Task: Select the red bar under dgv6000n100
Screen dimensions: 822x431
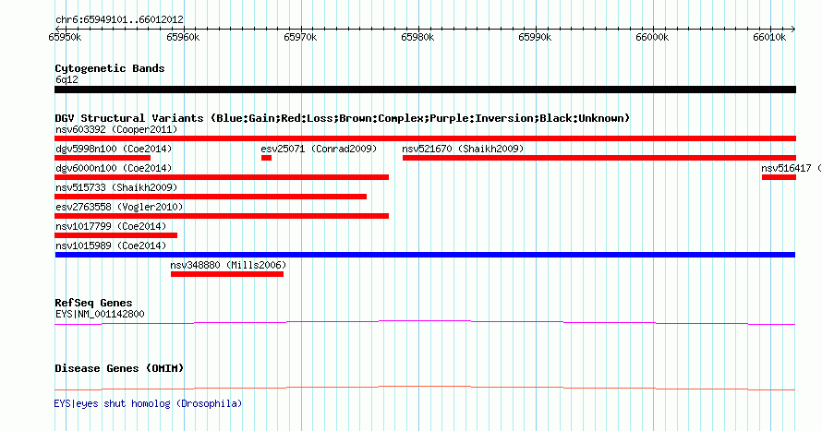Action: point(222,177)
